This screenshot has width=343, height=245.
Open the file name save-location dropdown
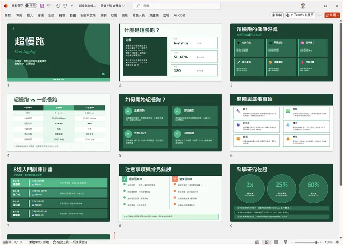(x=123, y=6)
